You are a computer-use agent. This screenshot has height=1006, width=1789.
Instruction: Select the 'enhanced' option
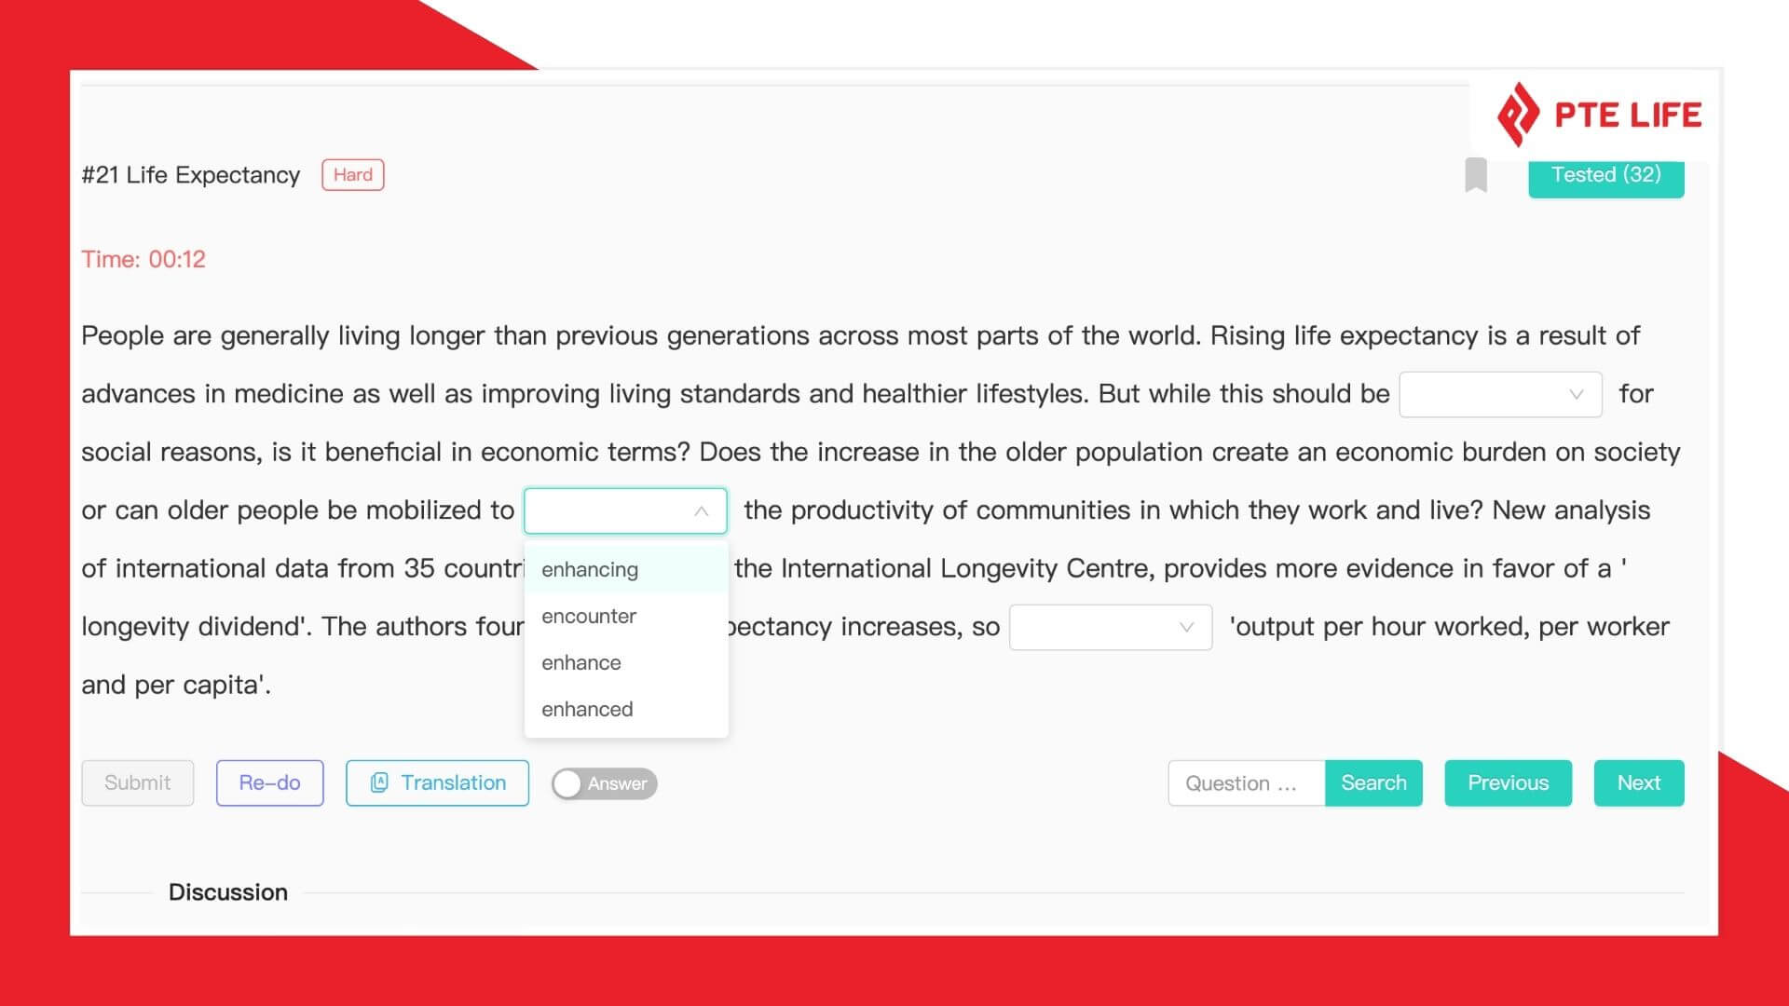[x=625, y=709]
